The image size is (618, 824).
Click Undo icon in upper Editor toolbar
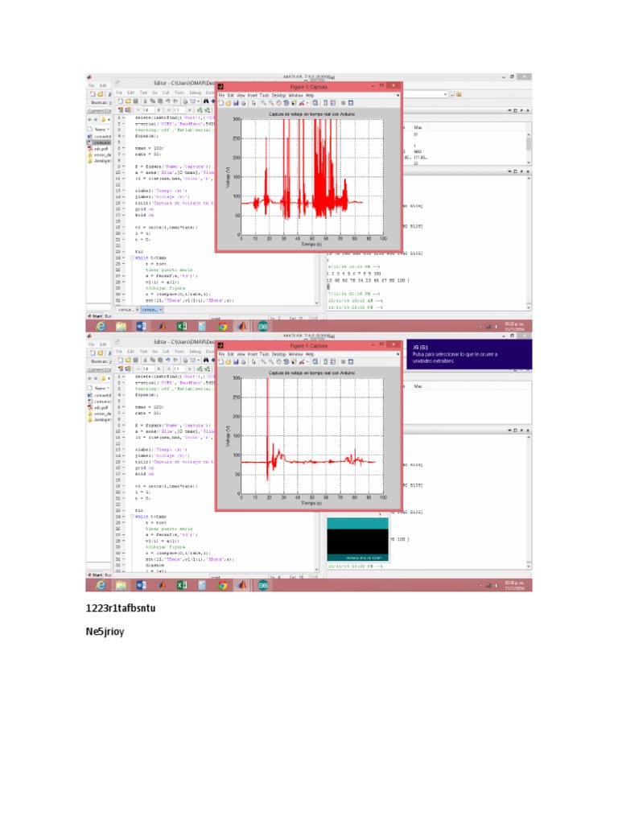tap(167, 101)
